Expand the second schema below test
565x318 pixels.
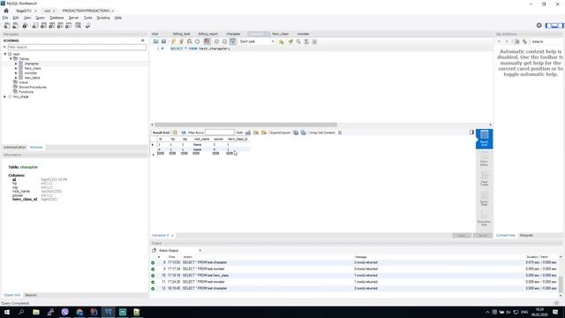tap(5, 96)
